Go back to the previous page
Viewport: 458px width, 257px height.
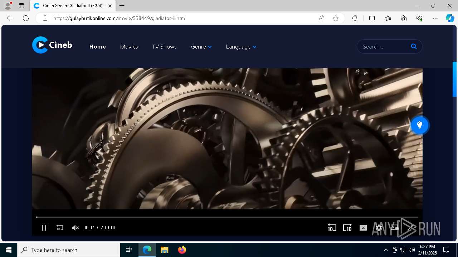(10, 18)
